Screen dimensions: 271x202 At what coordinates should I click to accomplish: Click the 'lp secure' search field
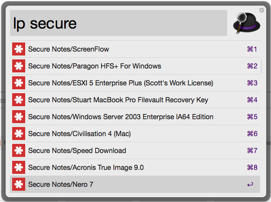coord(118,23)
